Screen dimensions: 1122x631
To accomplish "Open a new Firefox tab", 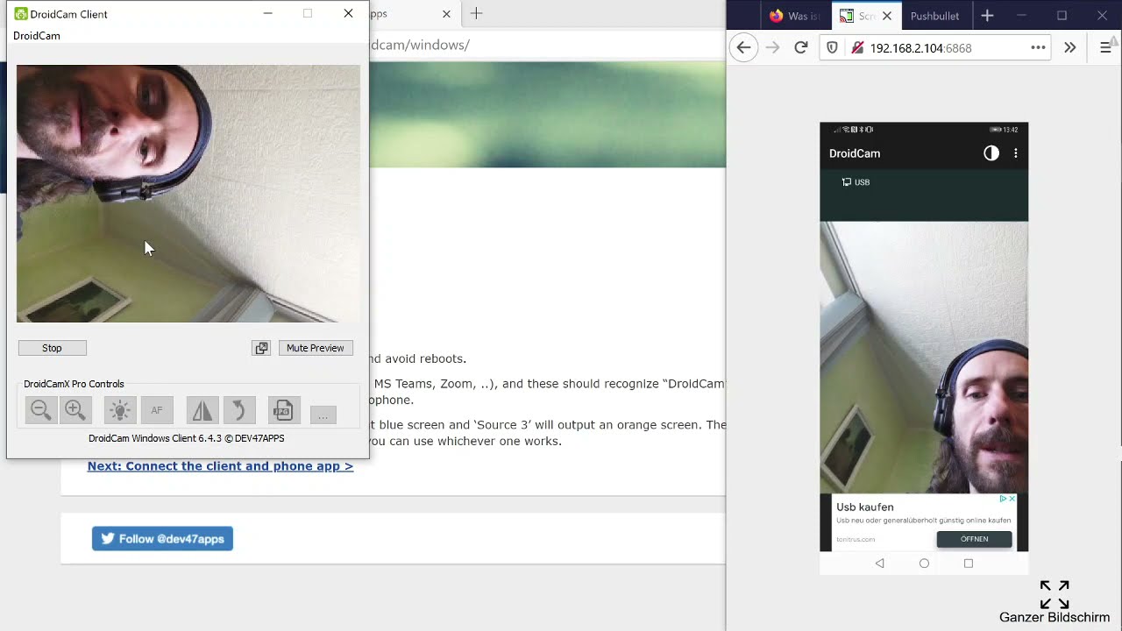I will coord(987,16).
